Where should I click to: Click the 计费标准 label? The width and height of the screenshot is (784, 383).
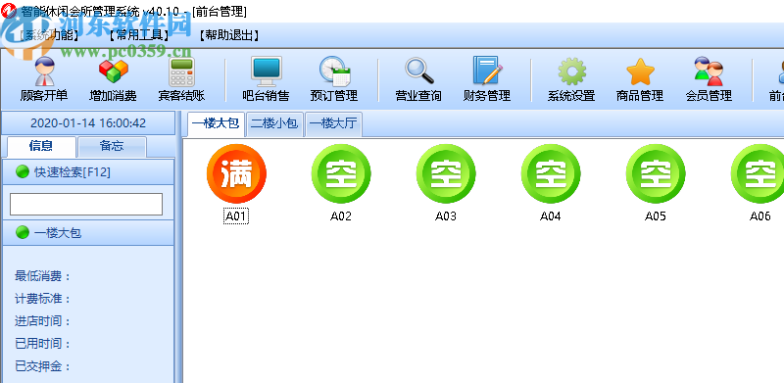coord(42,299)
